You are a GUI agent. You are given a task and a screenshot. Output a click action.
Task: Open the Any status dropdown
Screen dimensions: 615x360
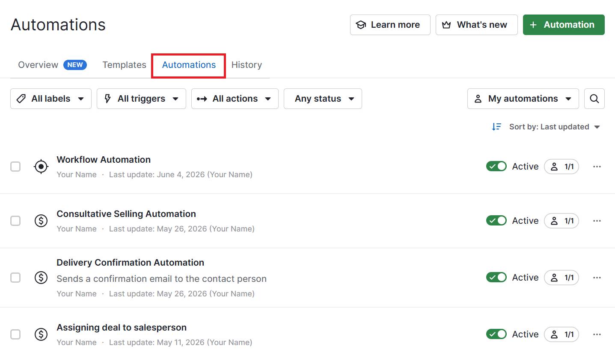pos(323,99)
